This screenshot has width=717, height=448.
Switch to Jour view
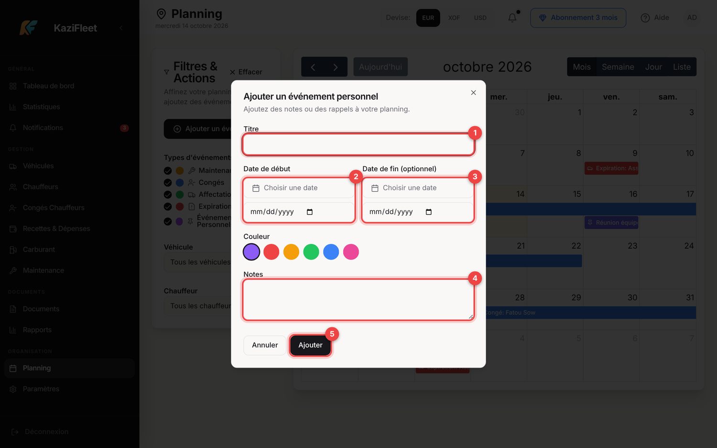[653, 67]
